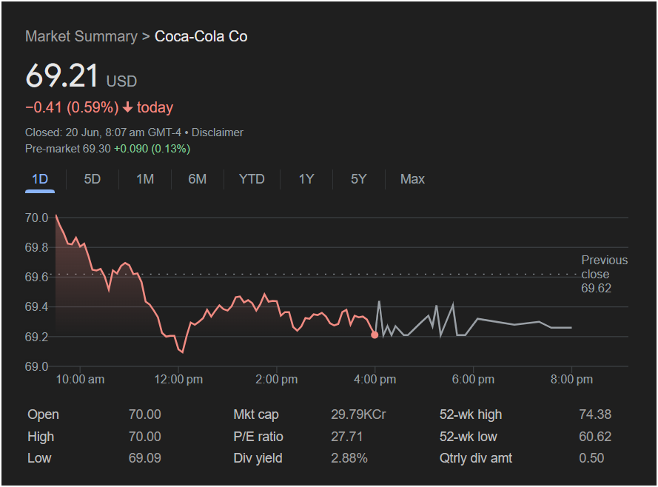The width and height of the screenshot is (658, 487).
Task: Click the Qtrly div amt value 0.50
Action: [x=591, y=458]
